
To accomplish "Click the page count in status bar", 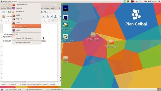I will (x=4, y=84).
